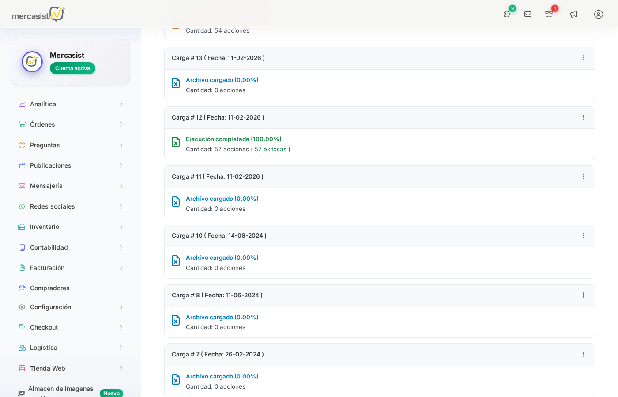Open options menu for Carga # 13
Viewport: 618px width, 397px height.
point(583,58)
